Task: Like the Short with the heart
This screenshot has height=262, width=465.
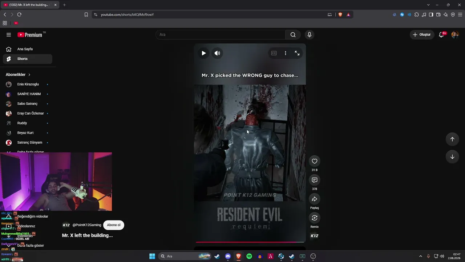Action: tap(315, 161)
